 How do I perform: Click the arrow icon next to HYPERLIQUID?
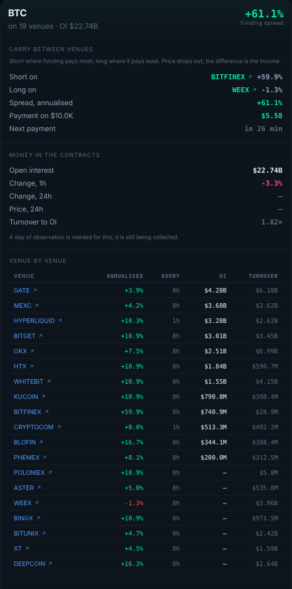[60, 321]
